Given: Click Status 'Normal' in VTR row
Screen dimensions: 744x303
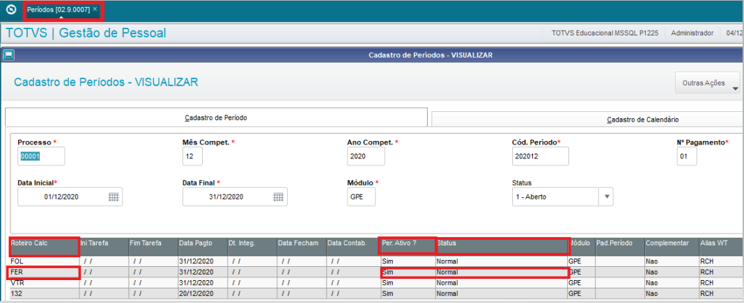Looking at the screenshot, I should [501, 283].
